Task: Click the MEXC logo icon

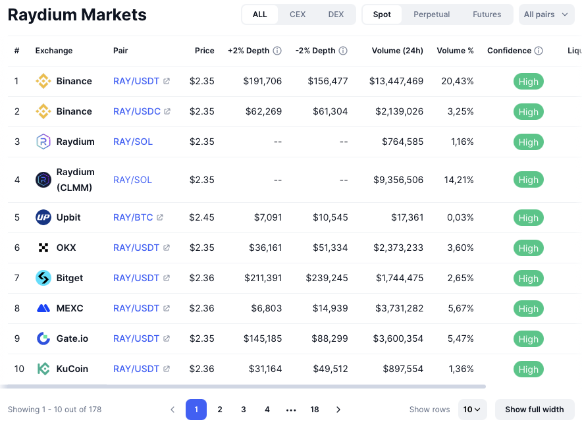Action: click(43, 308)
